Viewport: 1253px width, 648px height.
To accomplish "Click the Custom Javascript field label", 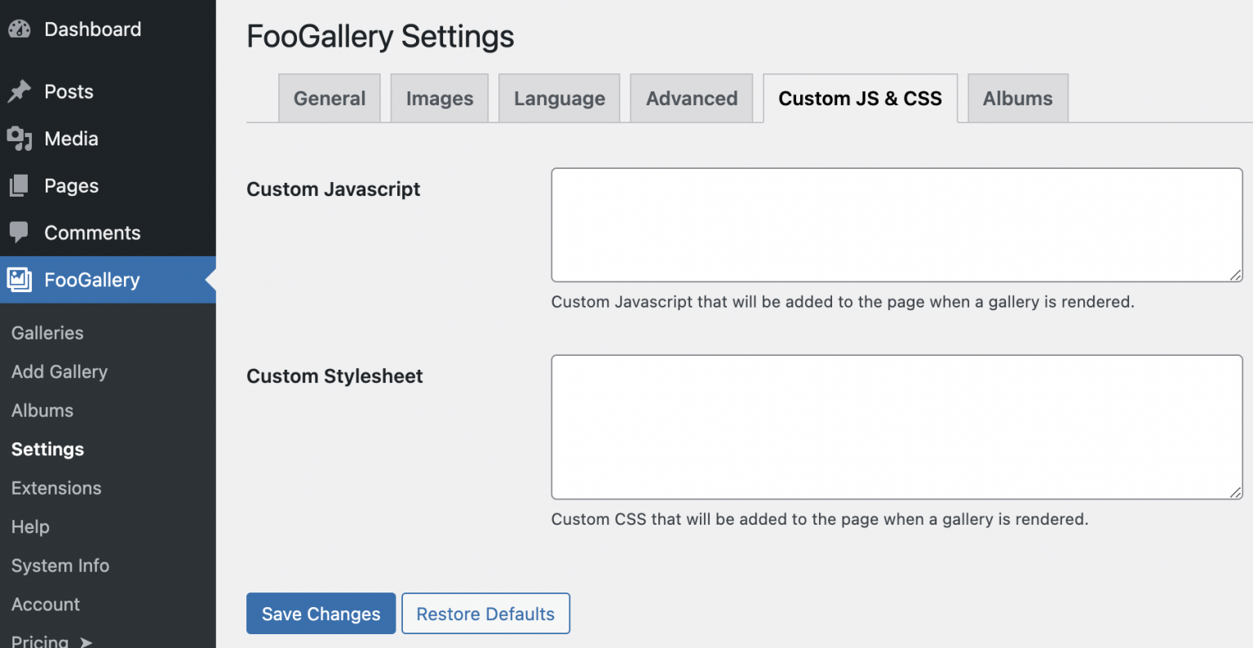I will tap(334, 189).
